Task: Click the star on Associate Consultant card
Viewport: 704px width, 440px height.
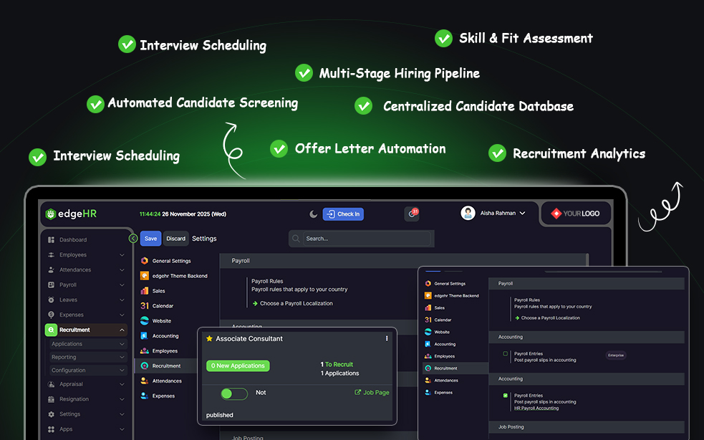Action: pyautogui.click(x=209, y=338)
